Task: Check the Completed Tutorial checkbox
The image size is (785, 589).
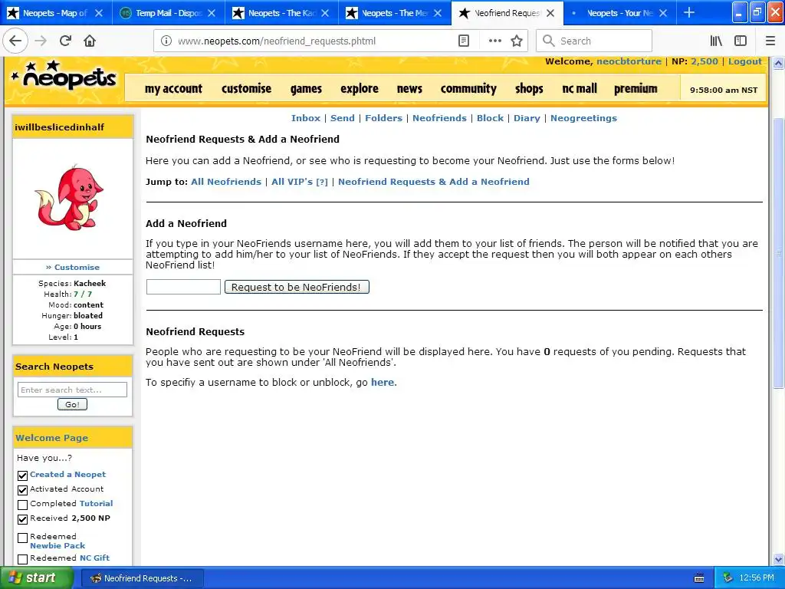Action: (22, 505)
